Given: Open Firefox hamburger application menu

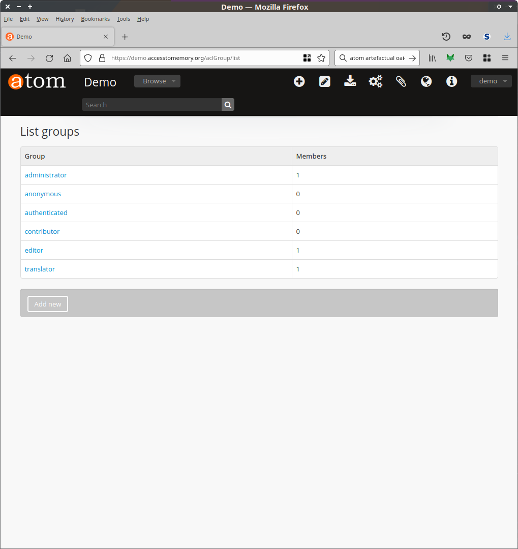Looking at the screenshot, I should click(x=505, y=58).
